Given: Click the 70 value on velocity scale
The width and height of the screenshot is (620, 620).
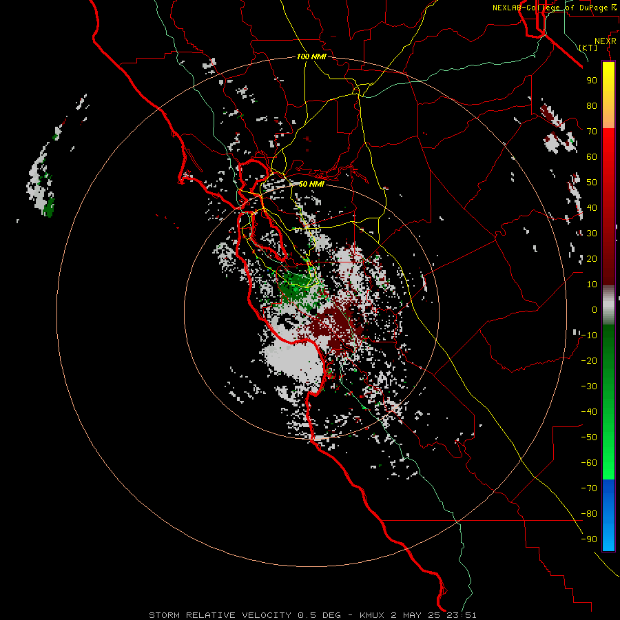Looking at the screenshot, I should pyautogui.click(x=592, y=132).
